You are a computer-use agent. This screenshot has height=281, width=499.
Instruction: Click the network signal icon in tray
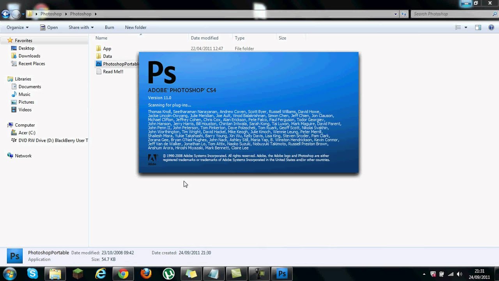pyautogui.click(x=451, y=274)
